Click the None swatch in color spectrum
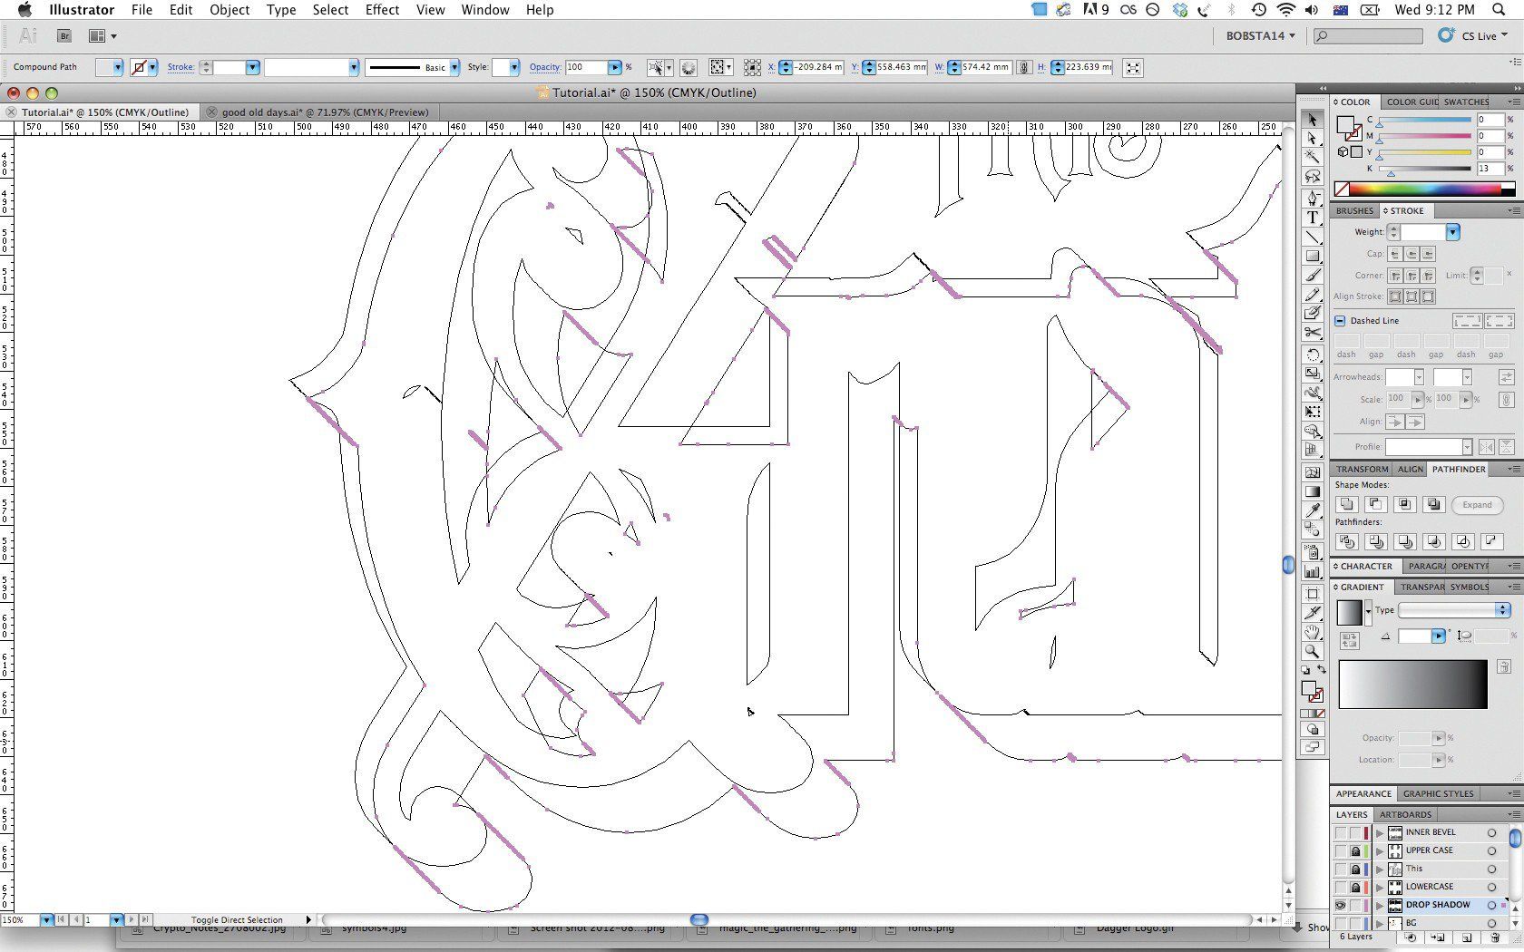The width and height of the screenshot is (1524, 952). 1342,189
